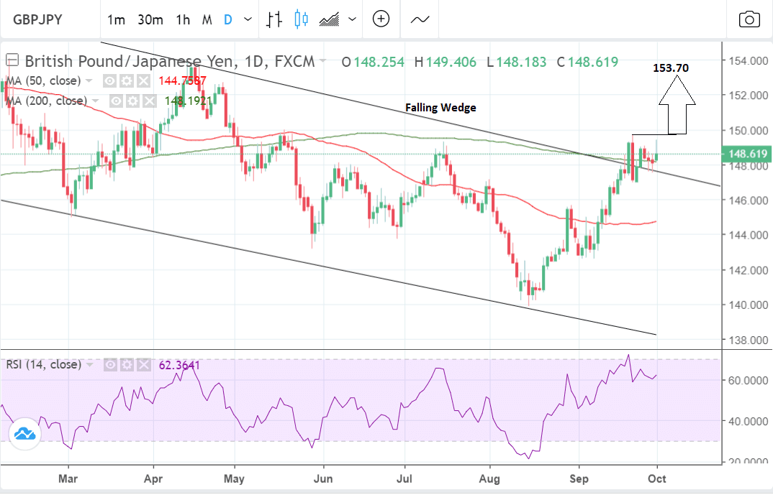Take a chart snapshot with camera icon
Viewport: 773px width, 495px height.
point(749,19)
